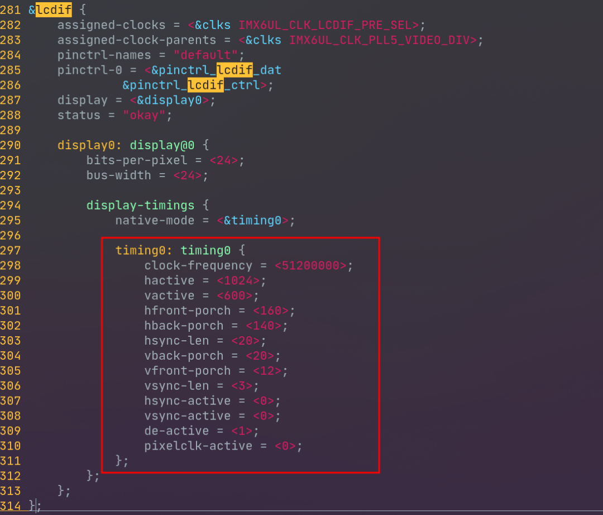Click &pinctrl_lcdif_dat reference
603x515 pixels.
click(216, 70)
